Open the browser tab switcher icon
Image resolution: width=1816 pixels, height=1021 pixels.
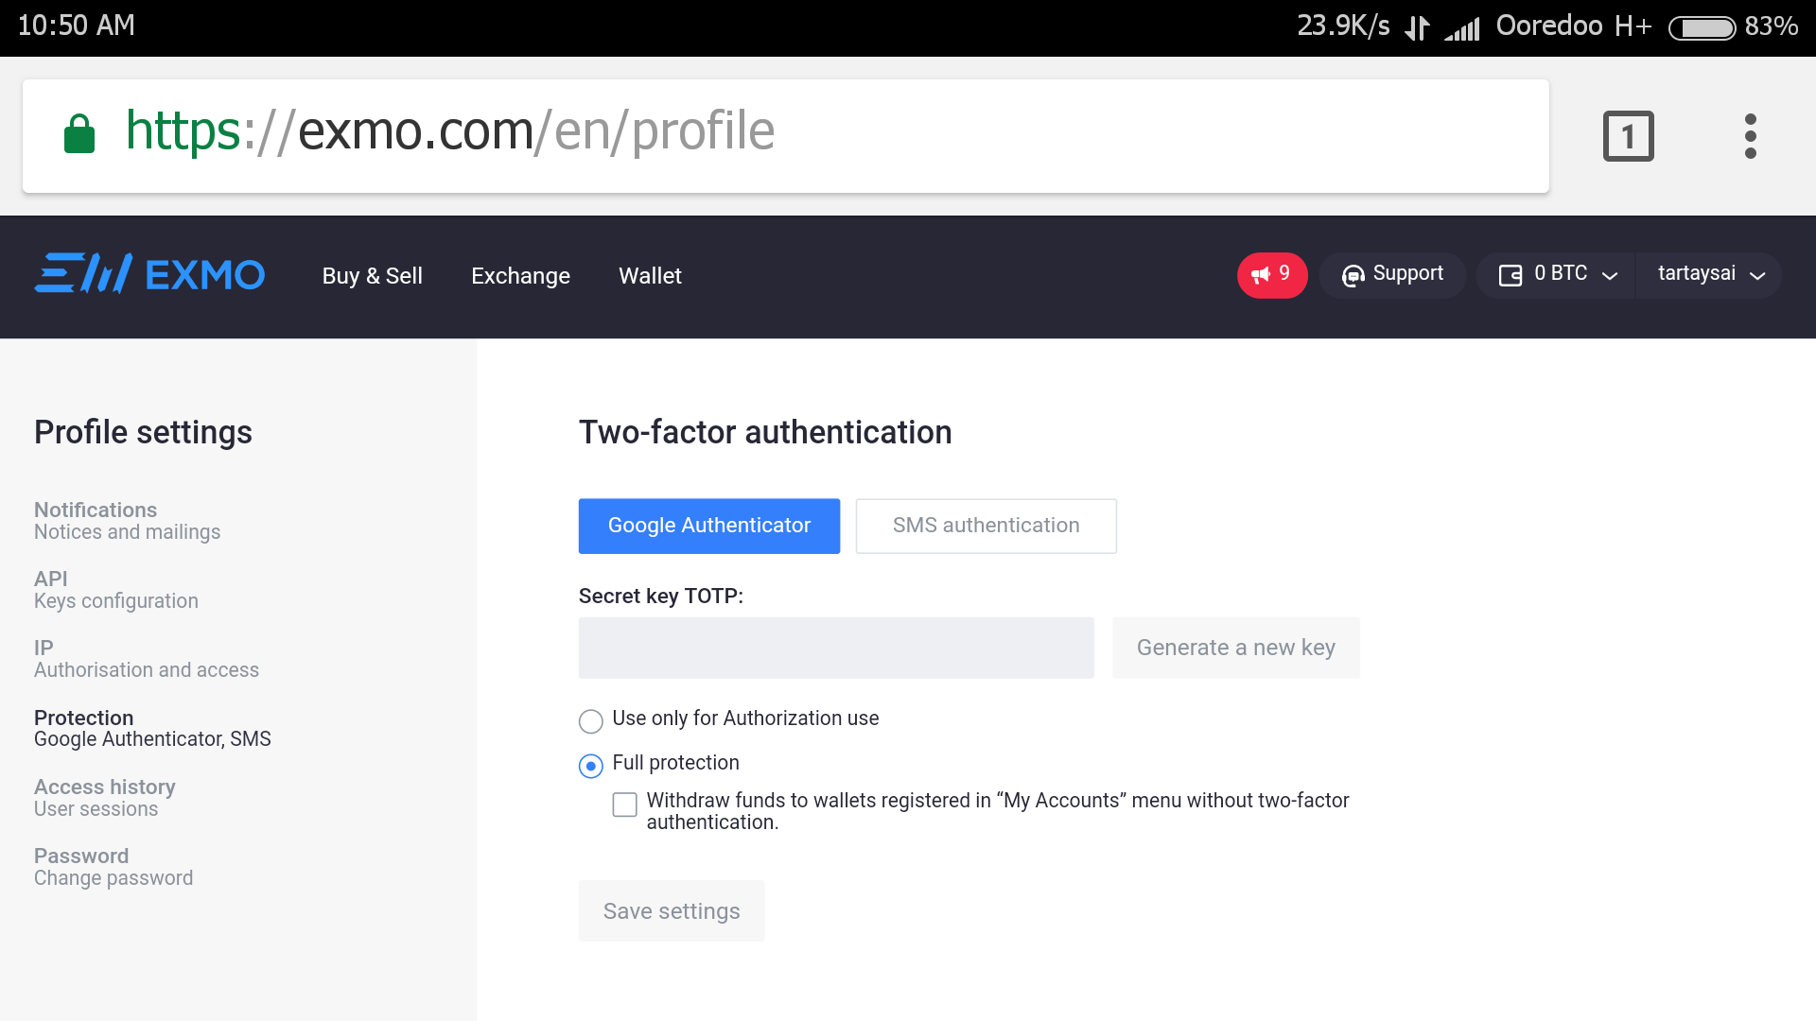[1628, 136]
